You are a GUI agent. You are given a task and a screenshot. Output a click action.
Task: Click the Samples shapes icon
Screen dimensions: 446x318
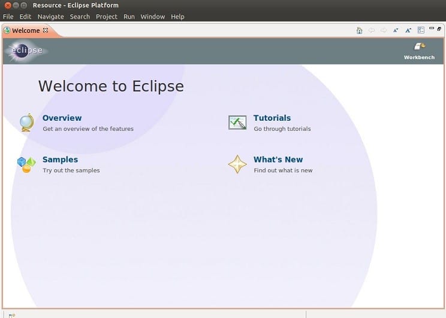(x=26, y=164)
